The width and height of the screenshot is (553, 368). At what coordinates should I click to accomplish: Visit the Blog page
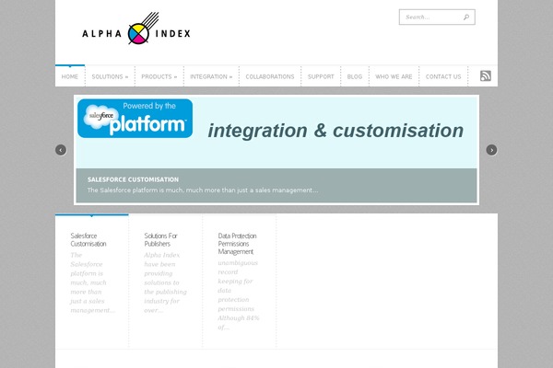(x=355, y=76)
